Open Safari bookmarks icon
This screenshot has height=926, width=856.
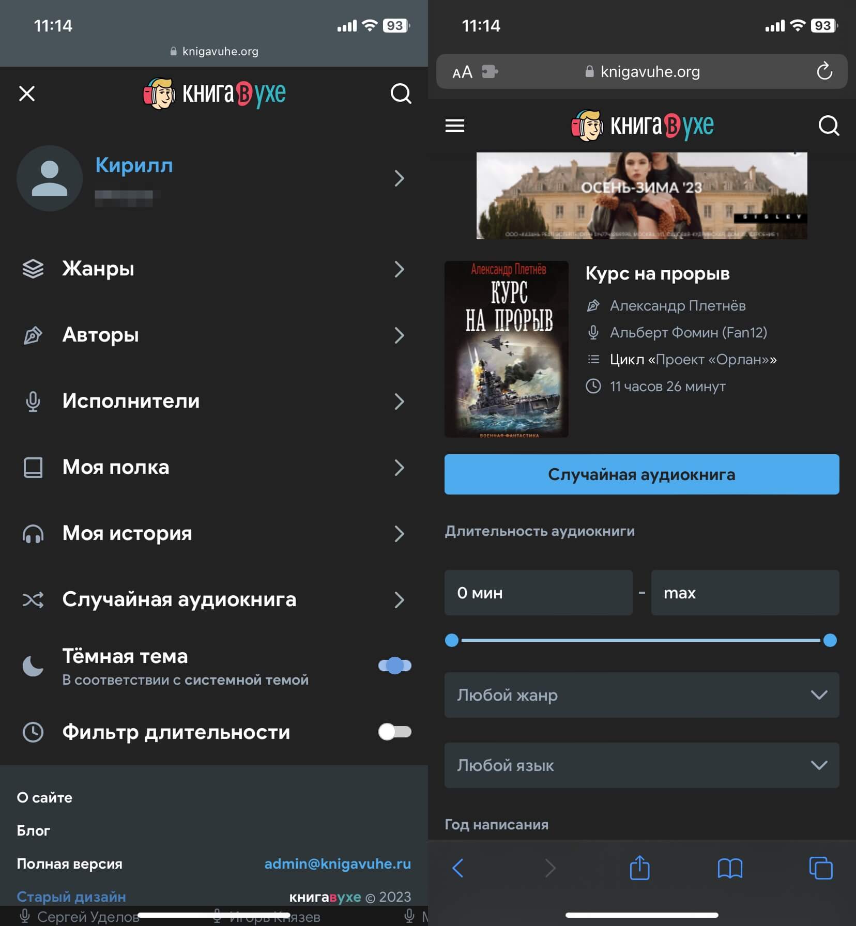pos(729,868)
